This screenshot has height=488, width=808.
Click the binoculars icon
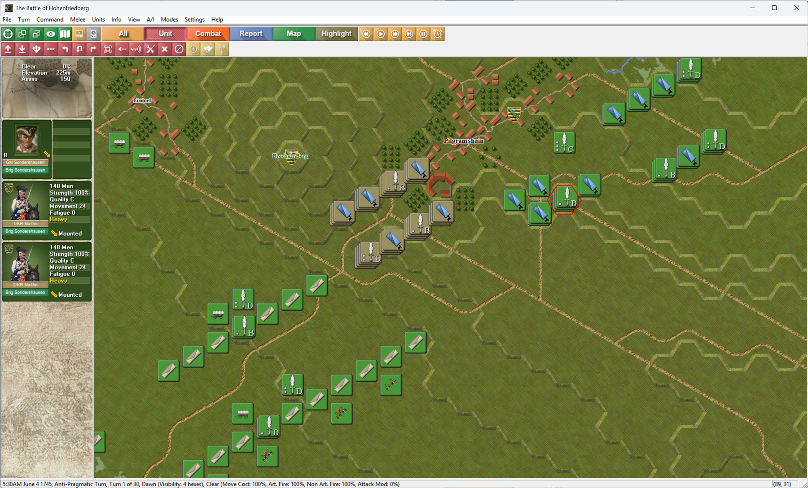(x=207, y=49)
